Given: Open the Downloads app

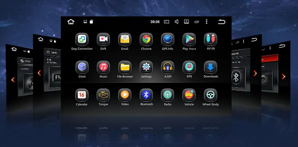Looking at the screenshot, I should click(x=211, y=67).
